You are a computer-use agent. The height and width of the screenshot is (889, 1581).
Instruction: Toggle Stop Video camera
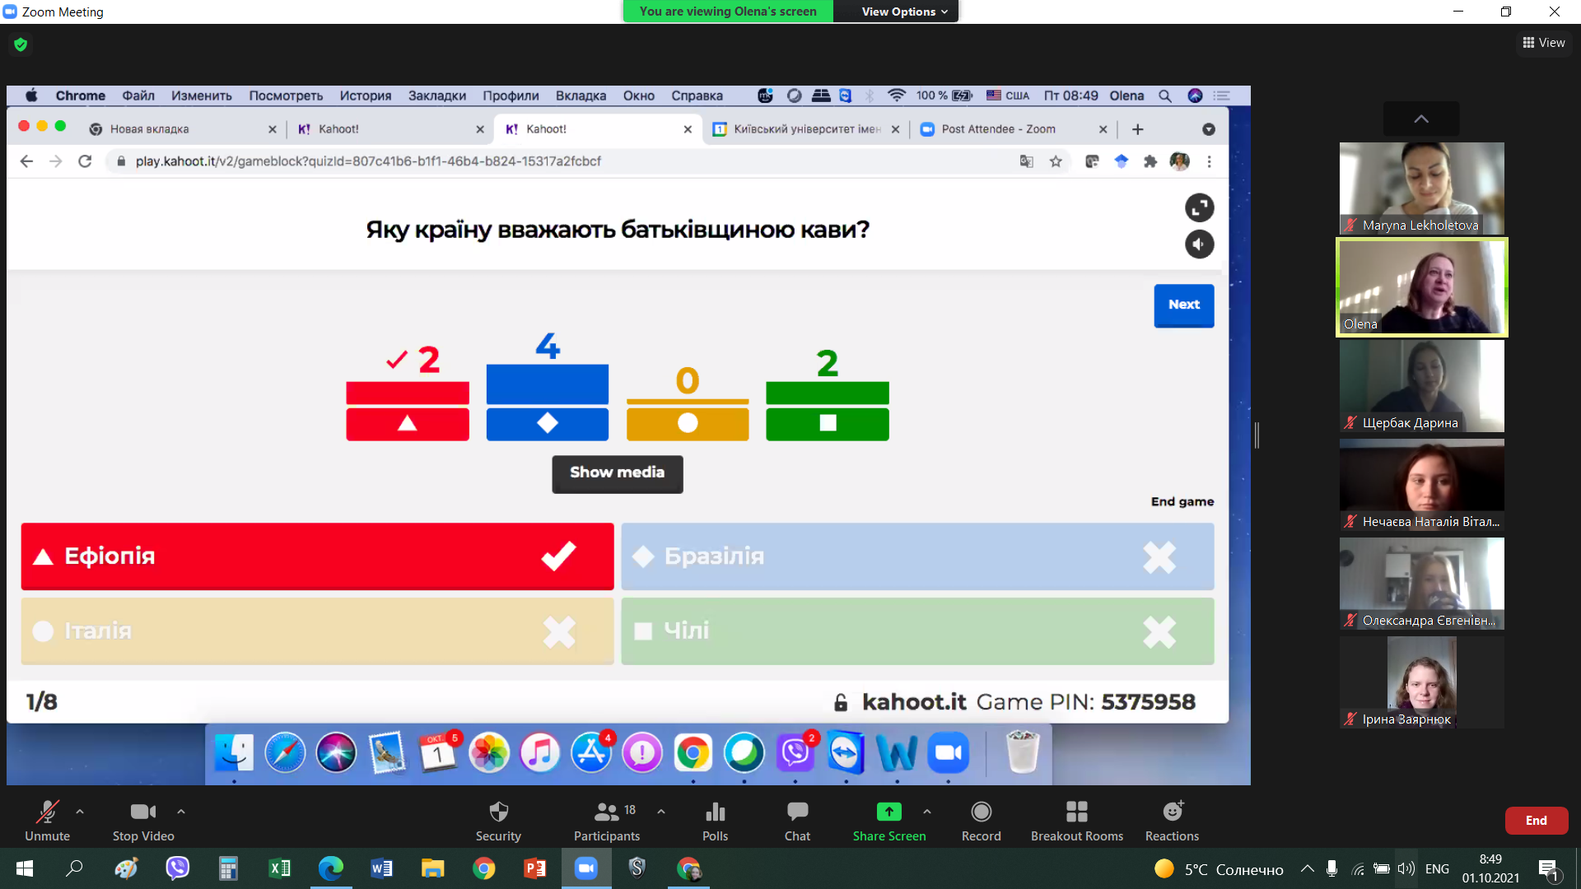[x=142, y=812]
